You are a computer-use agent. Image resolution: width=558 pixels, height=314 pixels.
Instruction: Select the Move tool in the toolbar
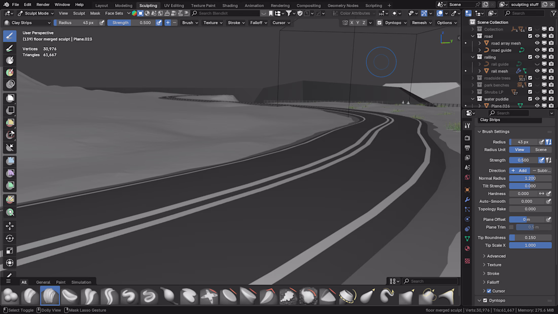[10, 226]
